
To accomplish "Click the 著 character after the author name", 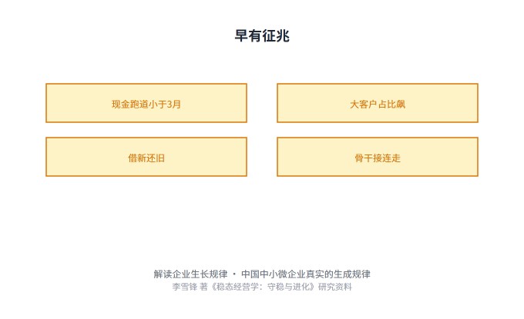I will point(203,287).
